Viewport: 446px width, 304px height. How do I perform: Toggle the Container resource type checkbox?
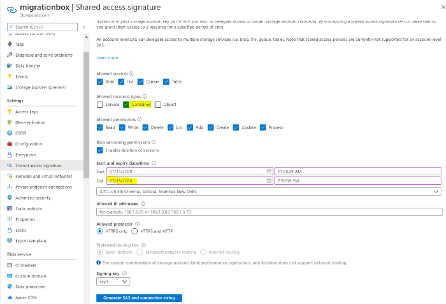pos(126,105)
